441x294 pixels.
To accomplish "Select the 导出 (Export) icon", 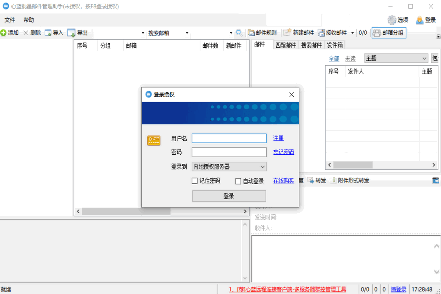I will [70, 33].
